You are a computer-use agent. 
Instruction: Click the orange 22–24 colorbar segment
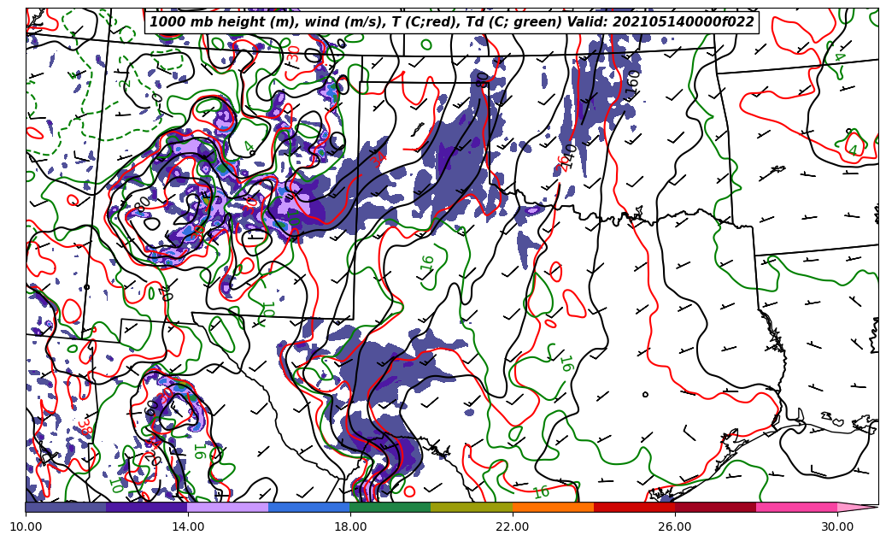pos(553,507)
